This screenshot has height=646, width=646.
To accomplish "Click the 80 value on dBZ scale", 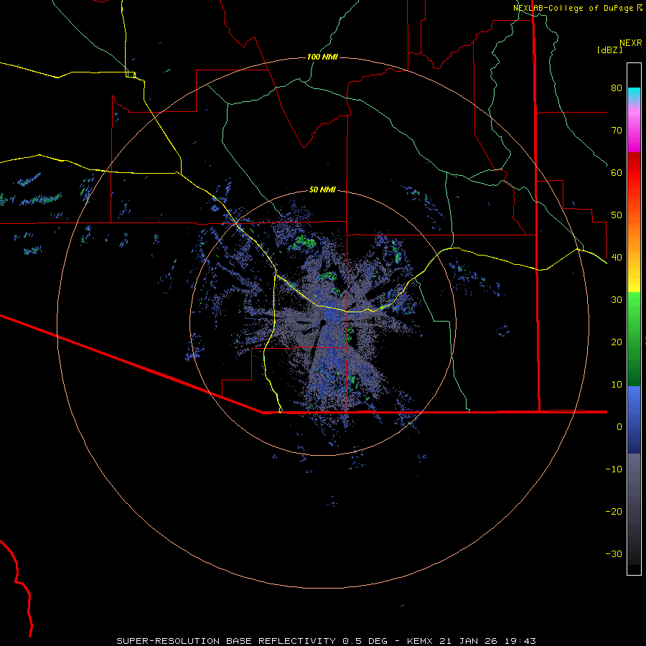I will [x=617, y=88].
